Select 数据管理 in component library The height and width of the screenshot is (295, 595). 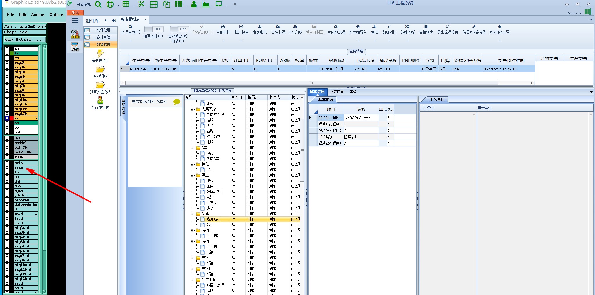tap(101, 44)
